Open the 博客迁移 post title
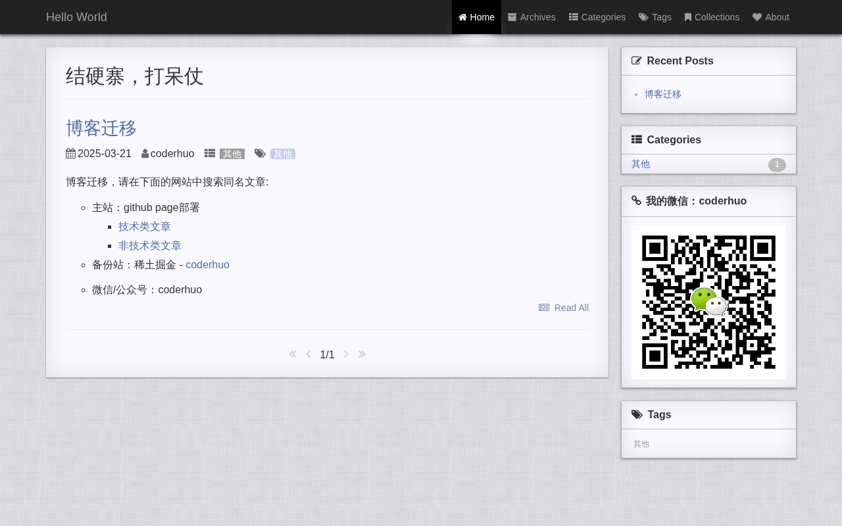The width and height of the screenshot is (842, 526). point(101,128)
